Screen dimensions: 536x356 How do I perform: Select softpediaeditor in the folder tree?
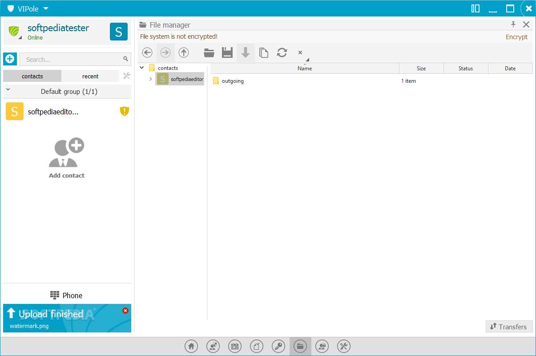click(180, 79)
